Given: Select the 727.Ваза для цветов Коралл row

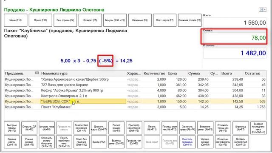Looking at the screenshot, I should pyautogui.click(x=135, y=85).
